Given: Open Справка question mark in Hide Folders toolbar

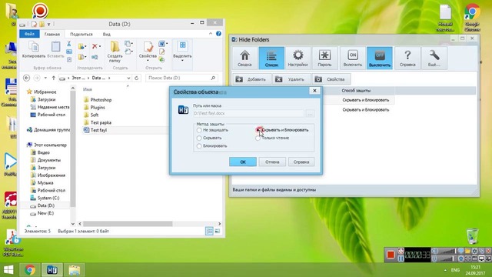Looking at the screenshot, I should (407, 58).
